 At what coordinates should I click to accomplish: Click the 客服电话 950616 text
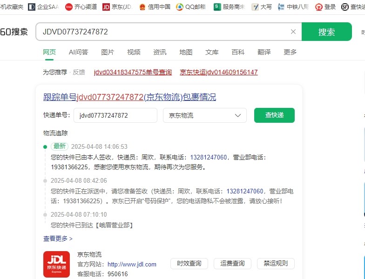(102, 274)
